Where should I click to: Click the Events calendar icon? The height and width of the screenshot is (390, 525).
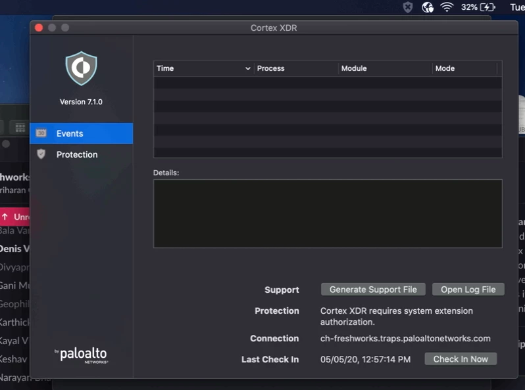[x=41, y=133]
